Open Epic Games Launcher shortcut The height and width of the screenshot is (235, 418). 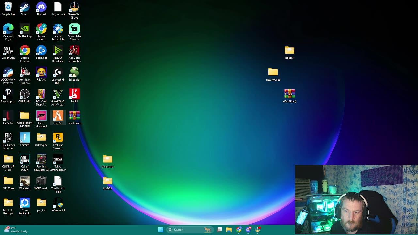point(8,141)
